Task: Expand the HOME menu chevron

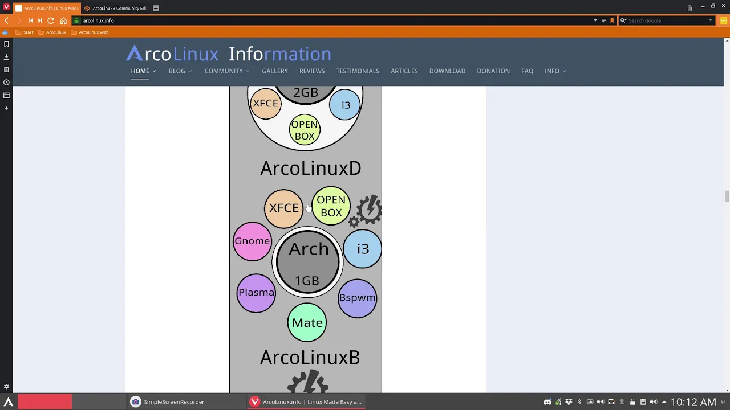Action: [x=154, y=71]
